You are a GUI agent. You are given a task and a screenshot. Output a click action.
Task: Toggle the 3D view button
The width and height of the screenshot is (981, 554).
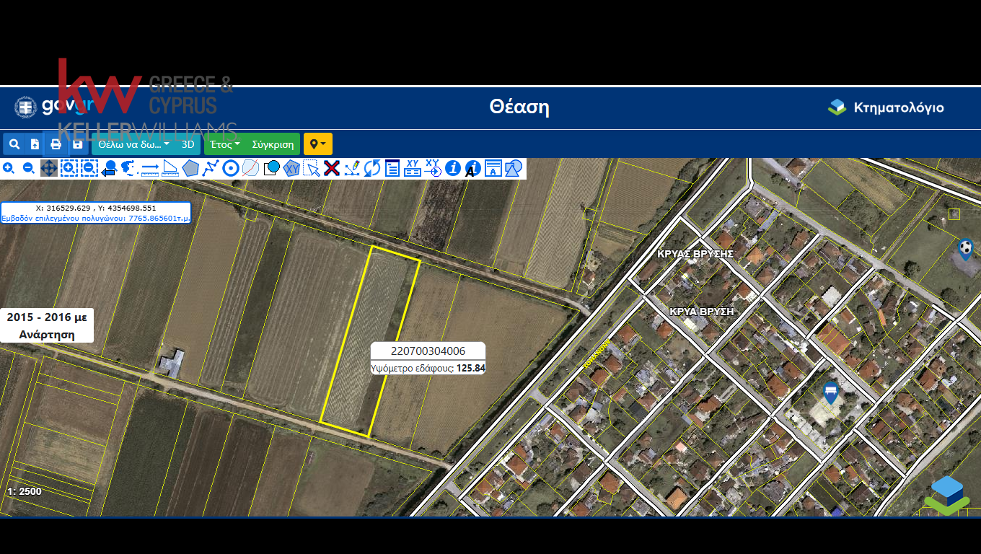coord(188,144)
